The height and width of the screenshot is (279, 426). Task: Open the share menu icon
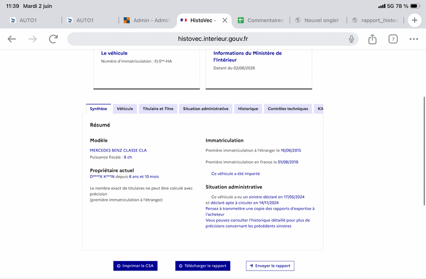372,39
